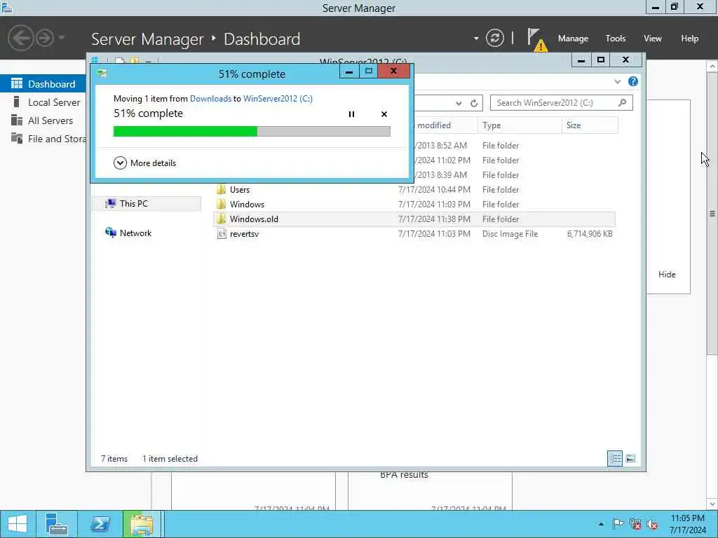Pause the file move operation
Screen dimensions: 718x538
coord(351,114)
